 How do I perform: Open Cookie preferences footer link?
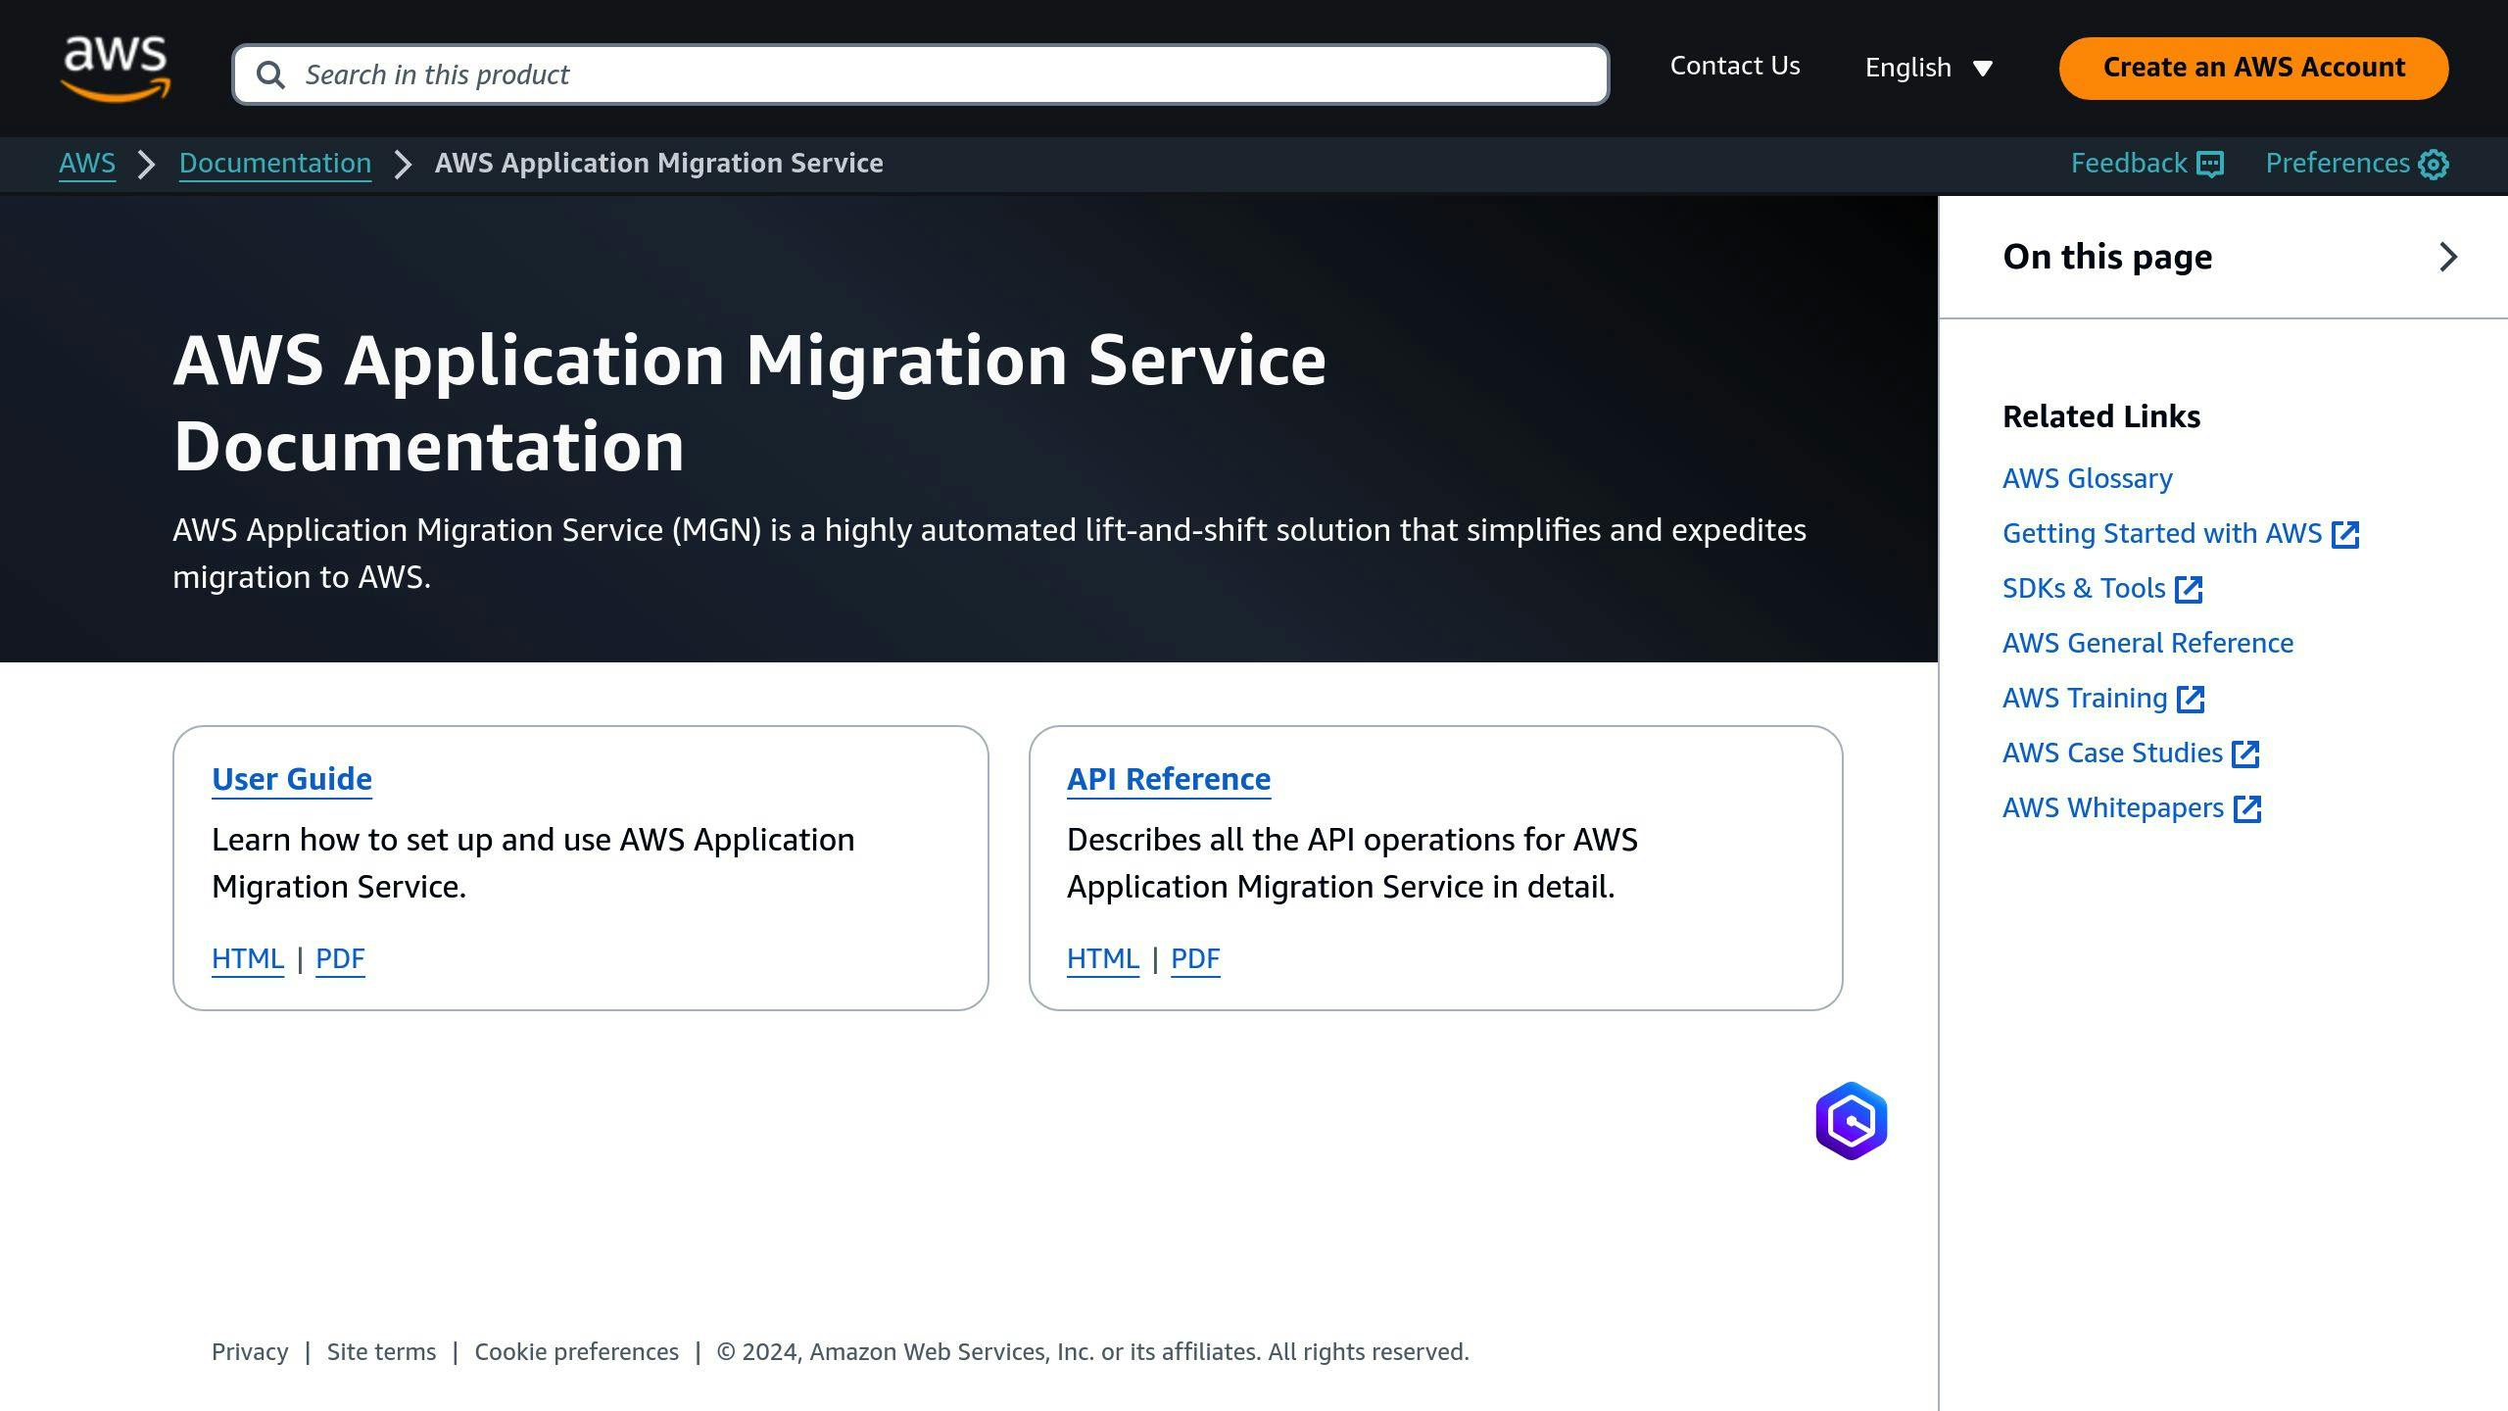[576, 1352]
